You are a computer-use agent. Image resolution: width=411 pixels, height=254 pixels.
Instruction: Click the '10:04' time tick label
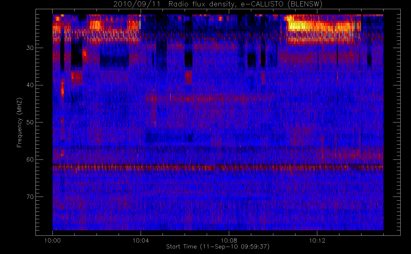pyautogui.click(x=141, y=241)
